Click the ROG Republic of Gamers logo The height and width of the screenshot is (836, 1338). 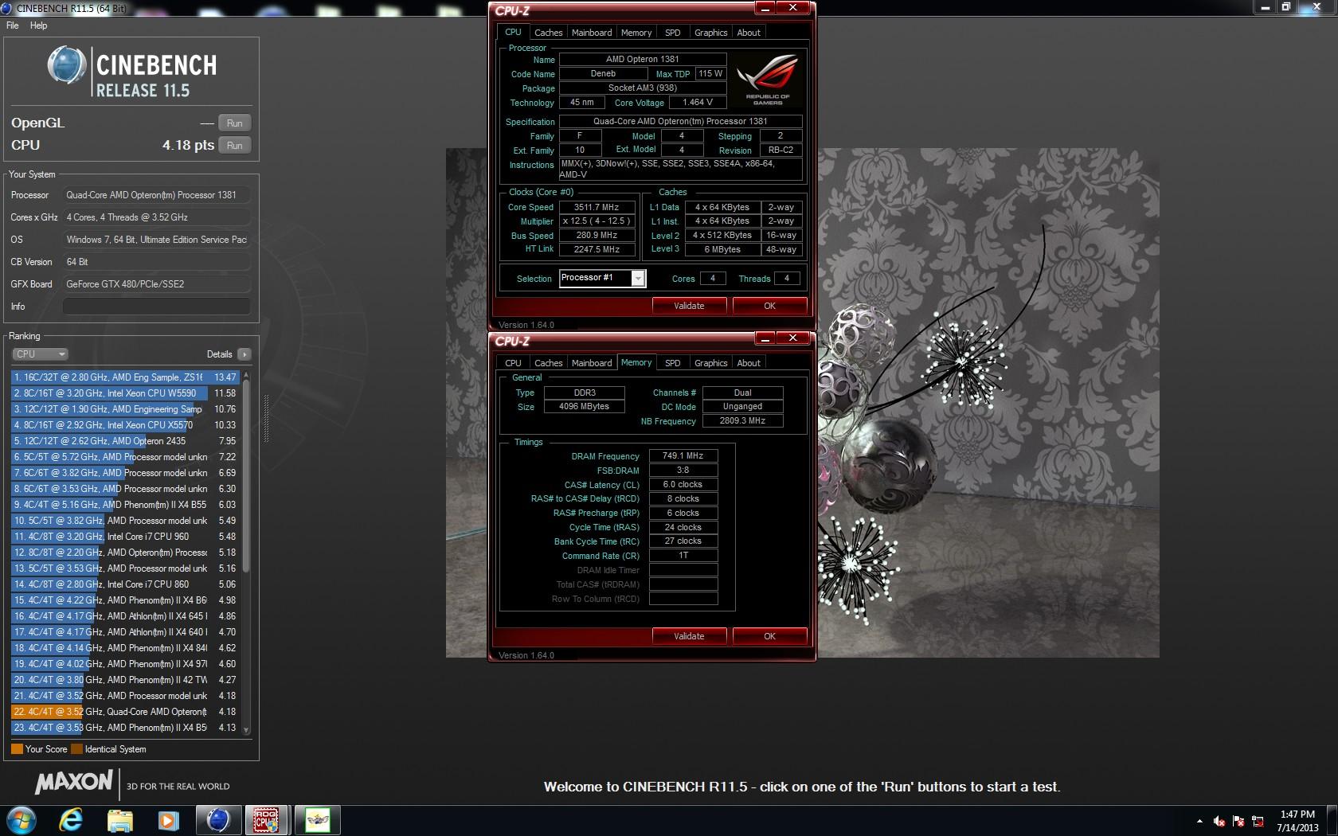[x=768, y=80]
